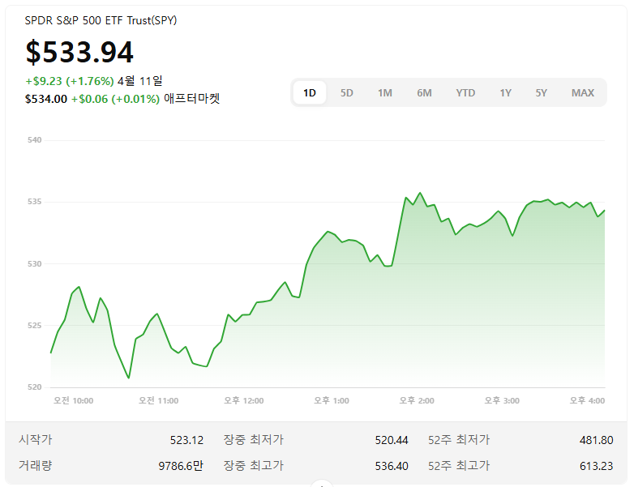Click the $534.00 after-market price

click(46, 99)
